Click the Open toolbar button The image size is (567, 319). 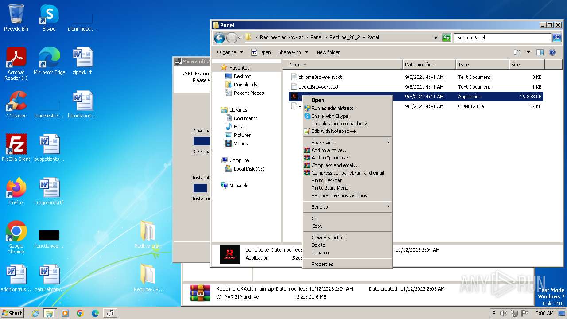(x=261, y=52)
